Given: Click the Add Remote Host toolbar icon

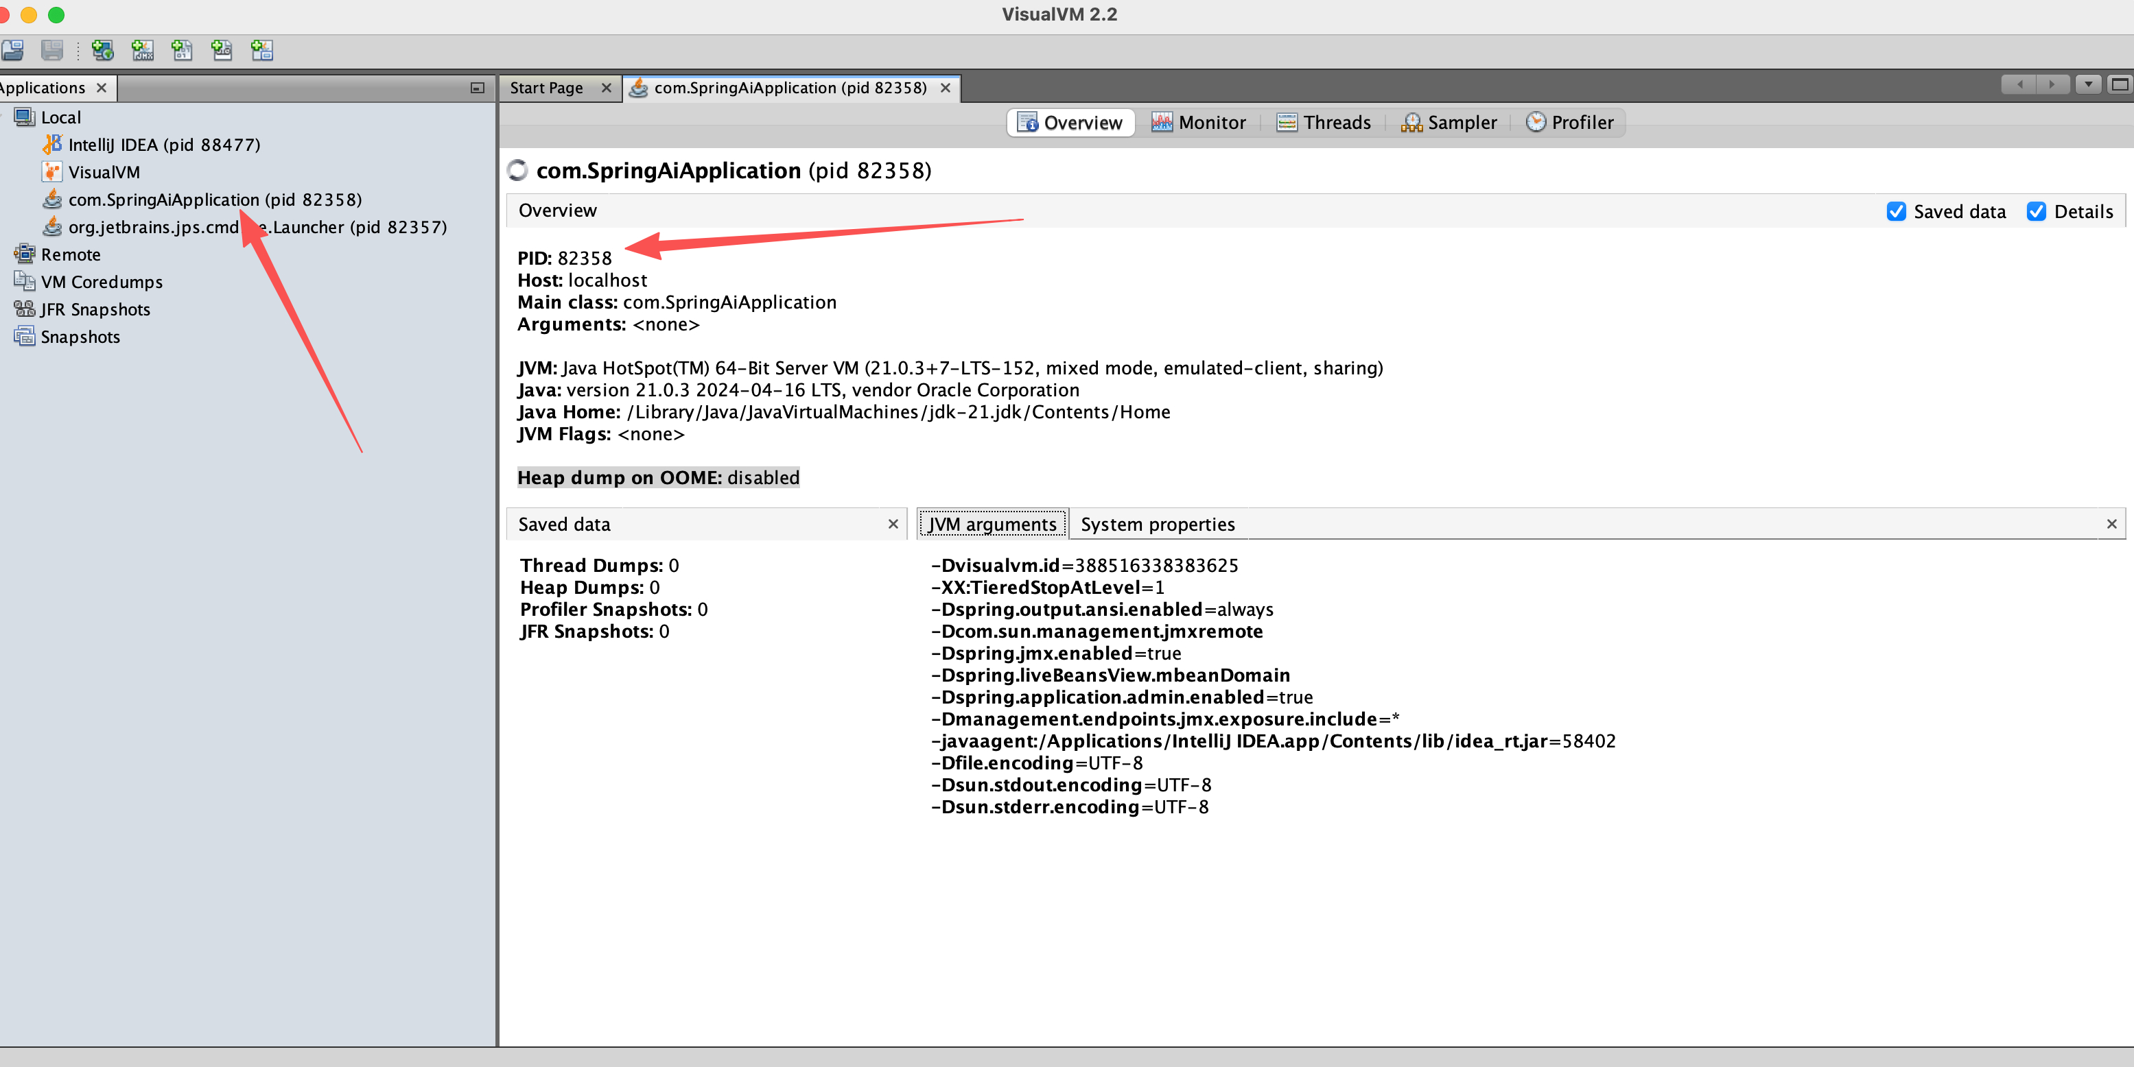Looking at the screenshot, I should point(103,51).
